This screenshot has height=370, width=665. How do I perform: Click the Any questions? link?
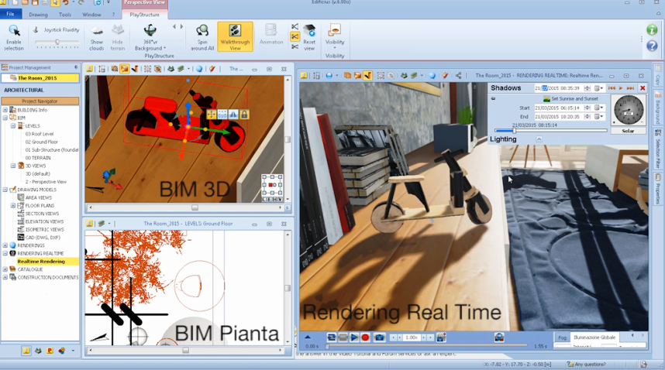click(x=587, y=364)
